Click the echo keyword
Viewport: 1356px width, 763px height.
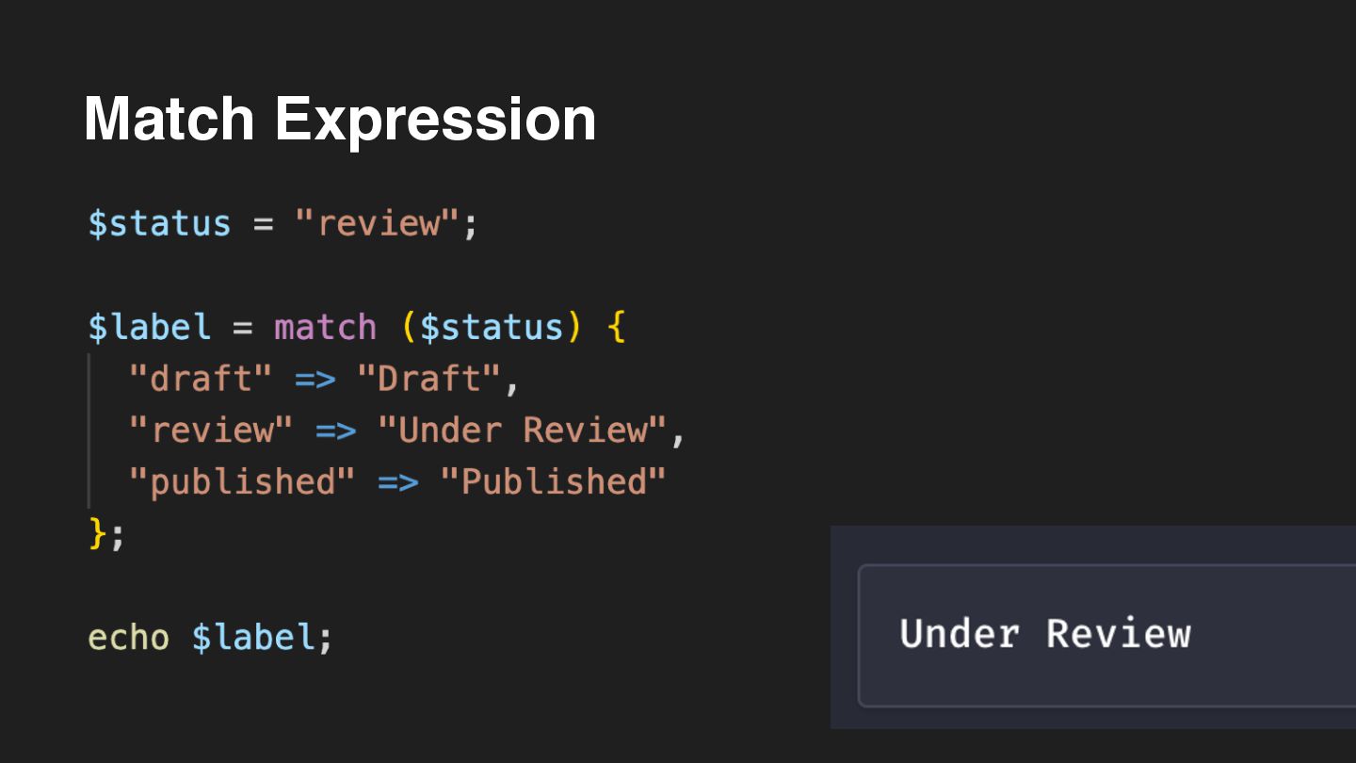128,638
